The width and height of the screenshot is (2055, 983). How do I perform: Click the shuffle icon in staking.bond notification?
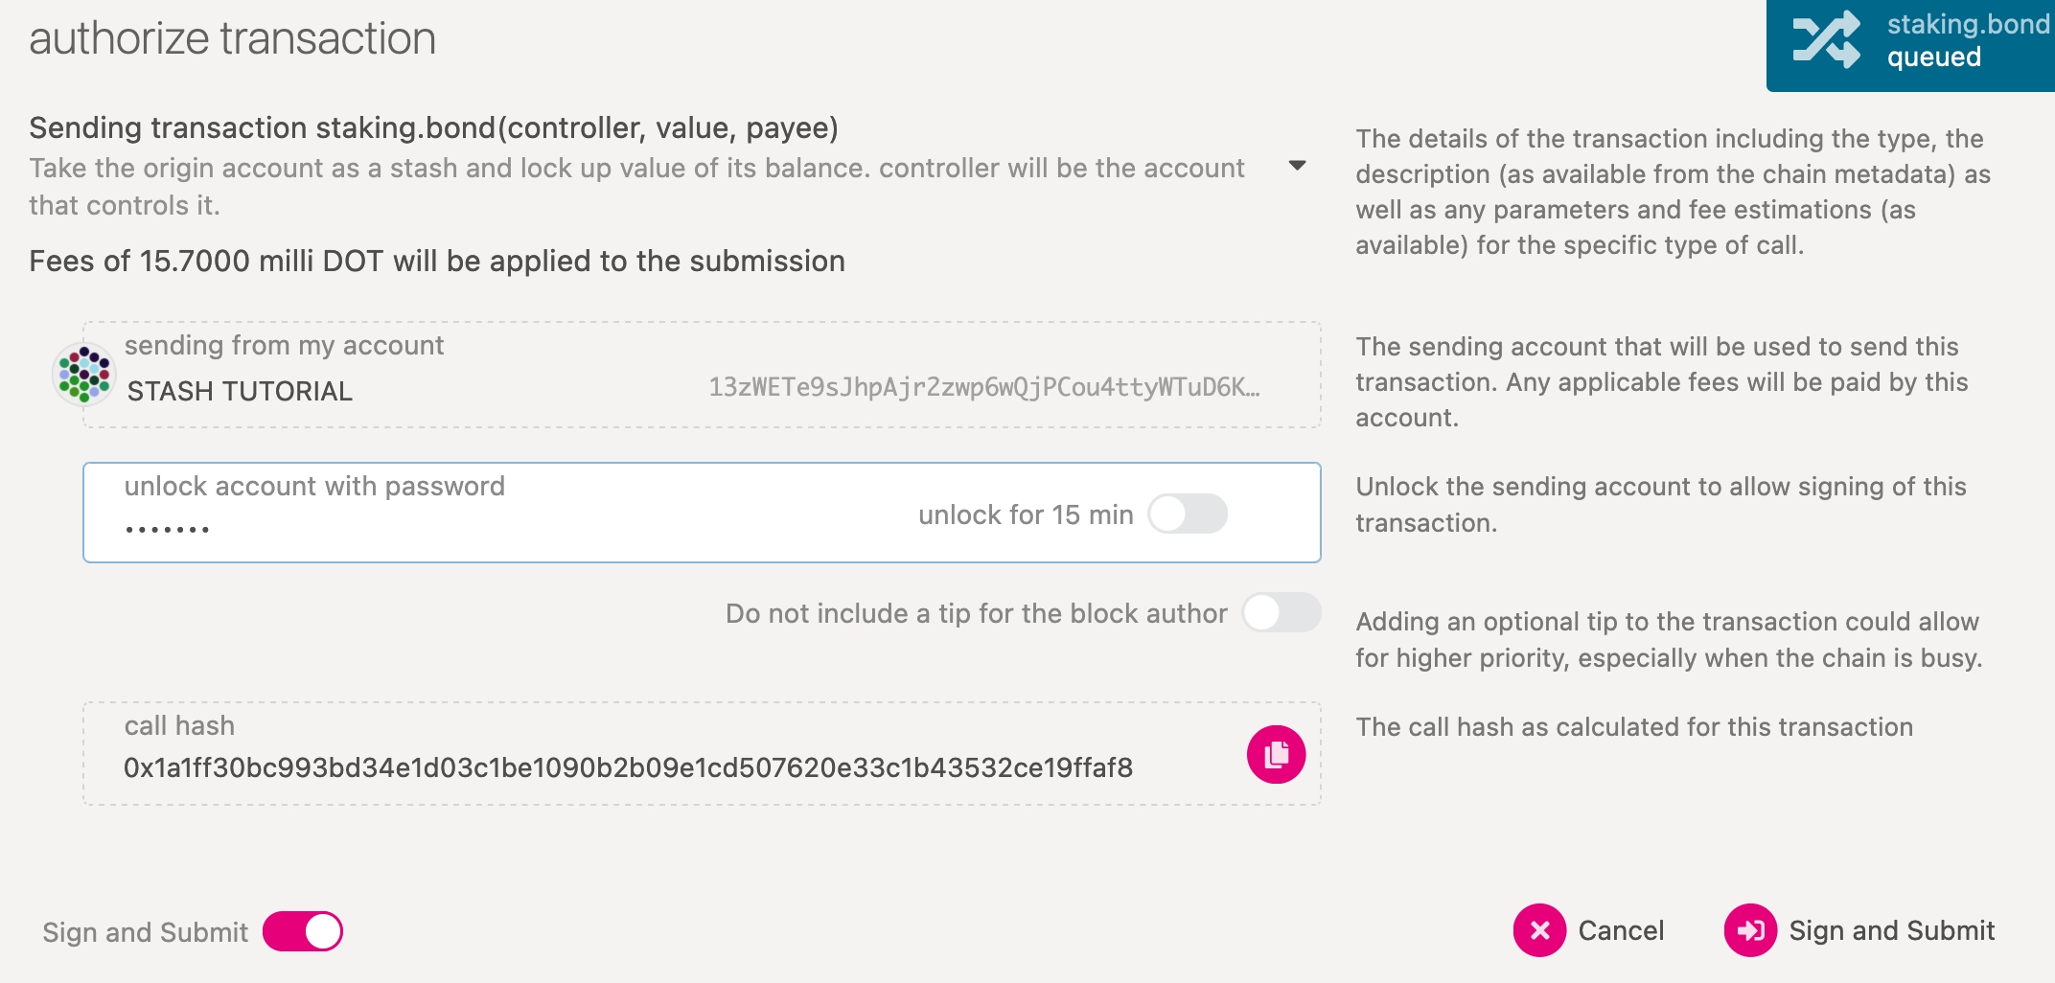point(1826,40)
